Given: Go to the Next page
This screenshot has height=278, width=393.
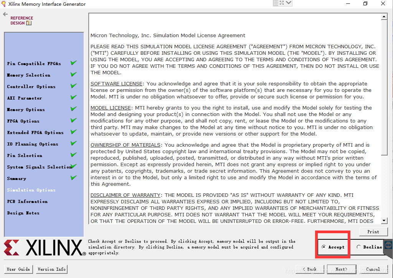Looking at the screenshot, I should click(x=341, y=269).
